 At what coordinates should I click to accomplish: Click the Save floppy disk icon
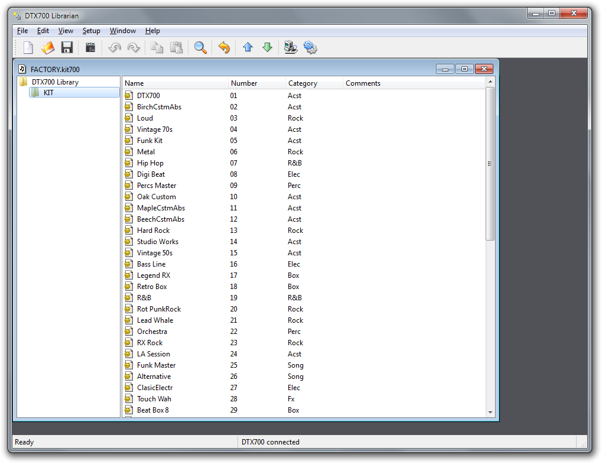[x=67, y=48]
